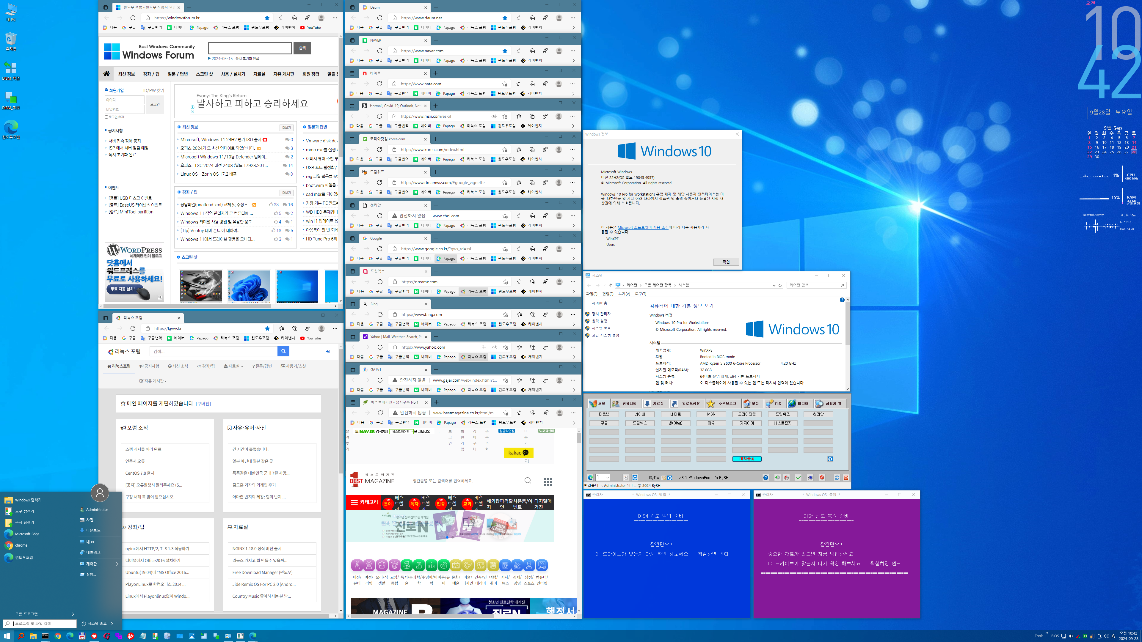The width and height of the screenshot is (1142, 642).
Task: Toggle 로그인 유지 checkbox on Windows Forum
Action: click(106, 117)
